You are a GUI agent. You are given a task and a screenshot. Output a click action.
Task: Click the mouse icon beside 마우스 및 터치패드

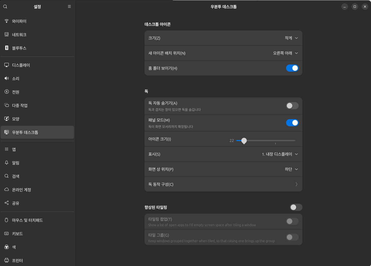7,220
